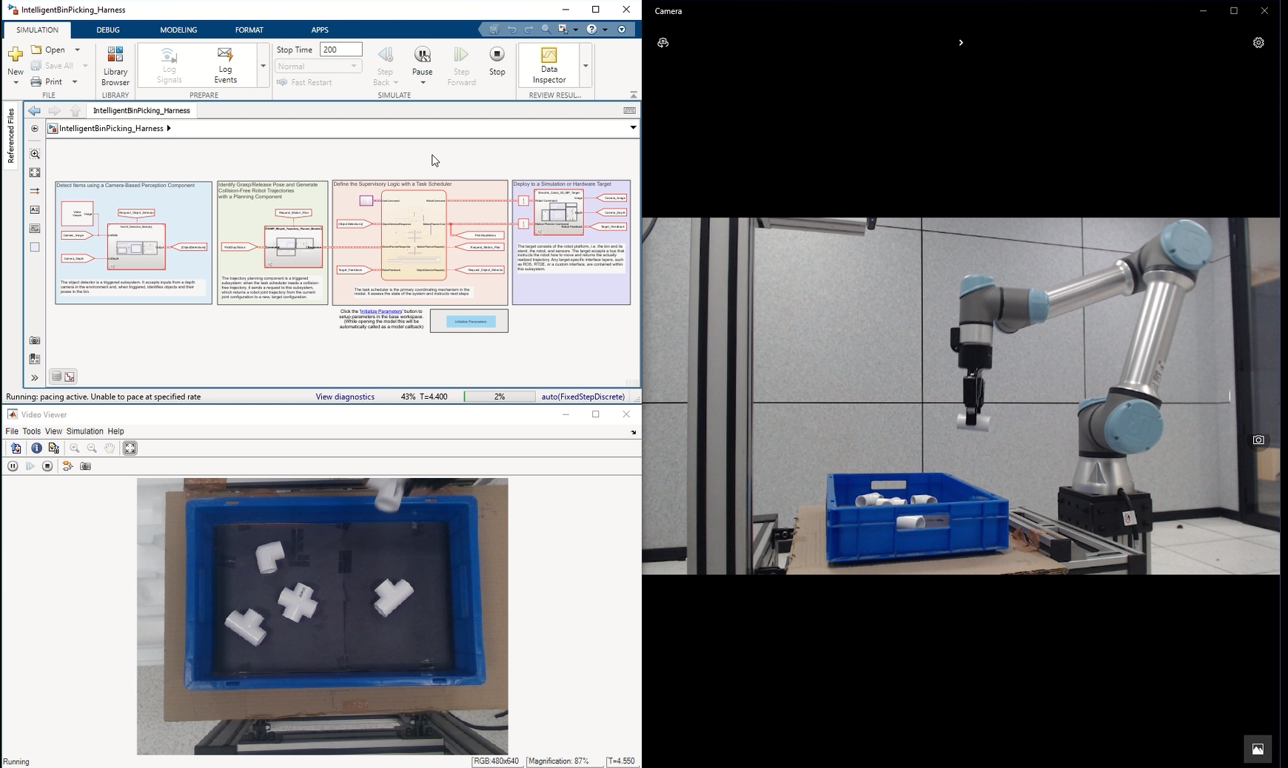
Task: Click the Annotation tool in the canvas palette
Action: point(35,210)
